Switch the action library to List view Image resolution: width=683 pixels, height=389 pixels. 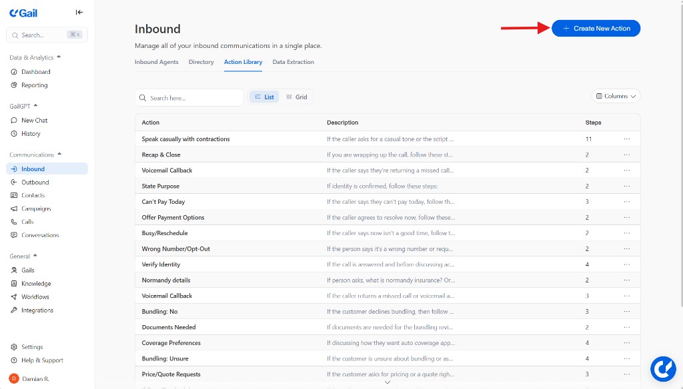pyautogui.click(x=263, y=97)
